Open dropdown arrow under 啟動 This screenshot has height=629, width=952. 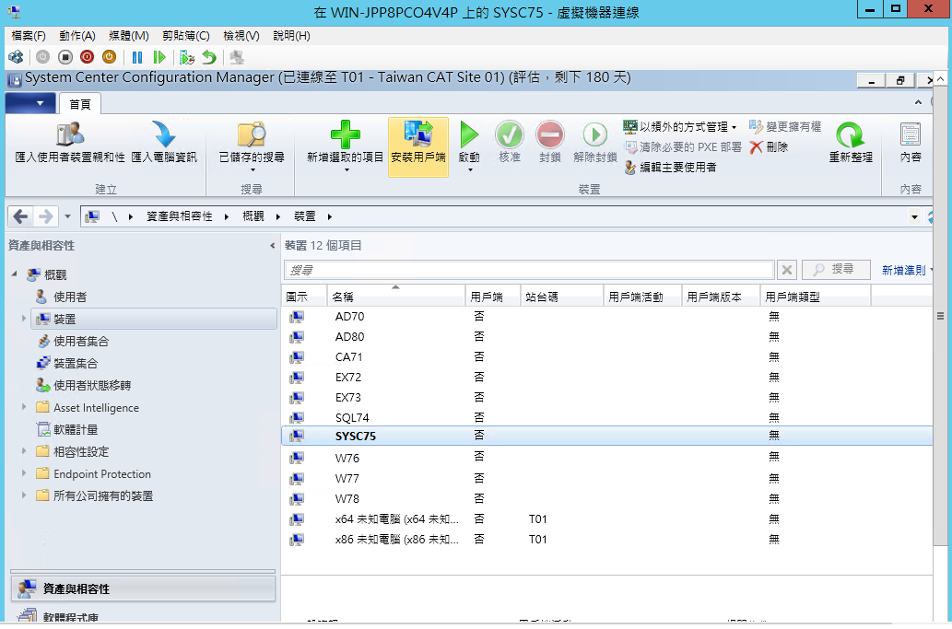[470, 170]
